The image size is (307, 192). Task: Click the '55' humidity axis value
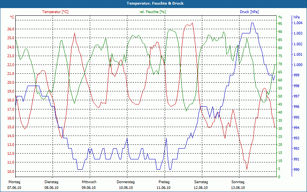280,88
